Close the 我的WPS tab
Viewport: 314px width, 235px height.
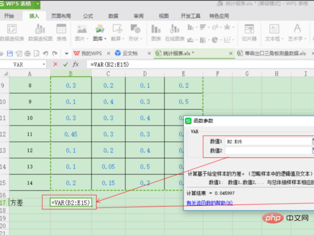click(x=108, y=53)
